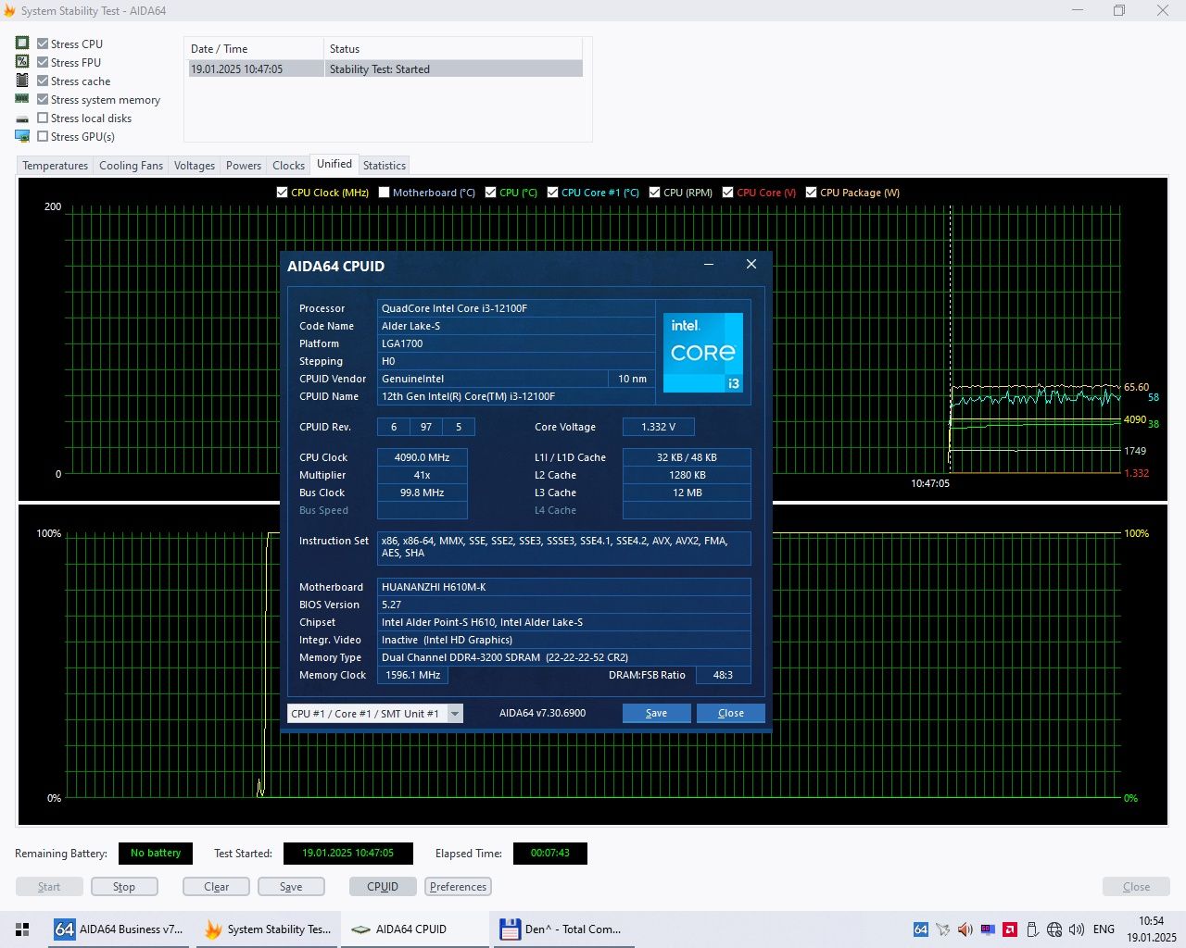Click the Stress CPU icon
The image size is (1186, 948).
[x=22, y=43]
